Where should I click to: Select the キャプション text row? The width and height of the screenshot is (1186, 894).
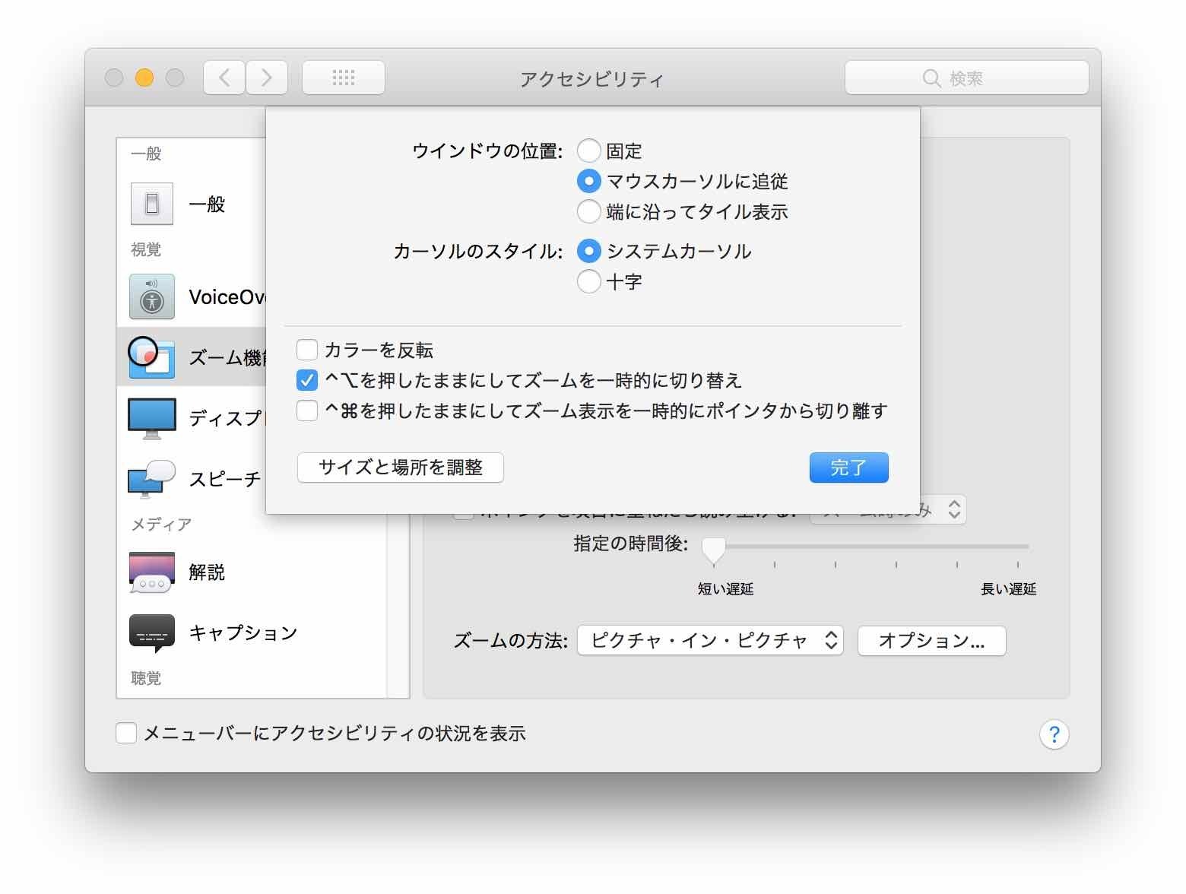(243, 632)
